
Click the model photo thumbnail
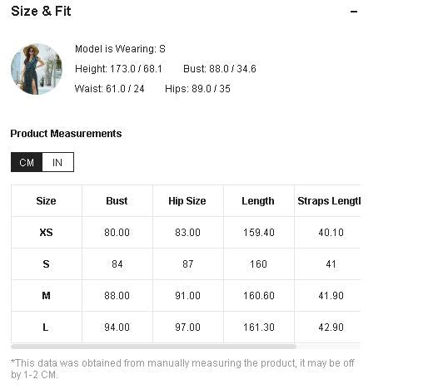(x=37, y=69)
